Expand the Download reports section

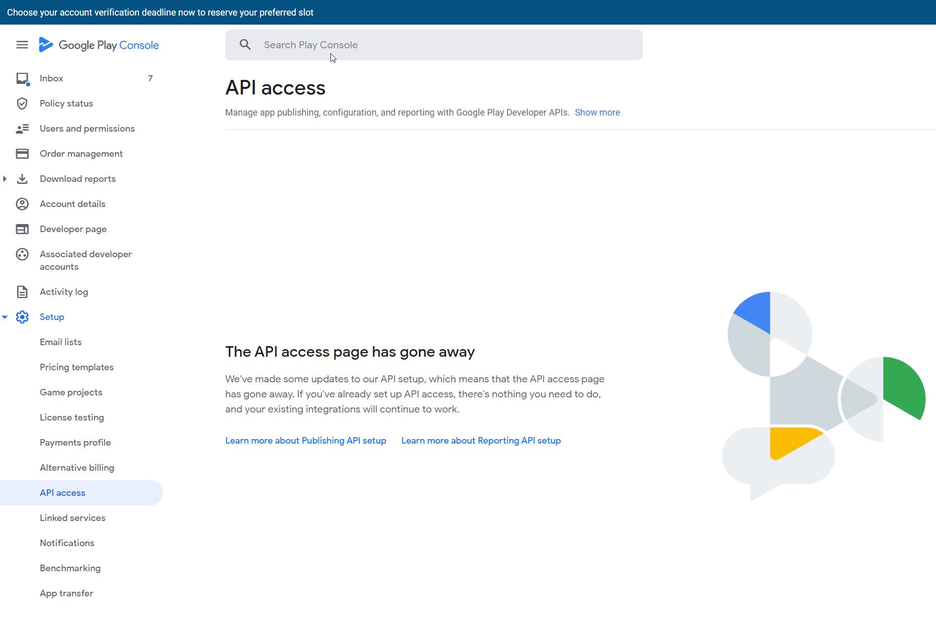pos(5,179)
